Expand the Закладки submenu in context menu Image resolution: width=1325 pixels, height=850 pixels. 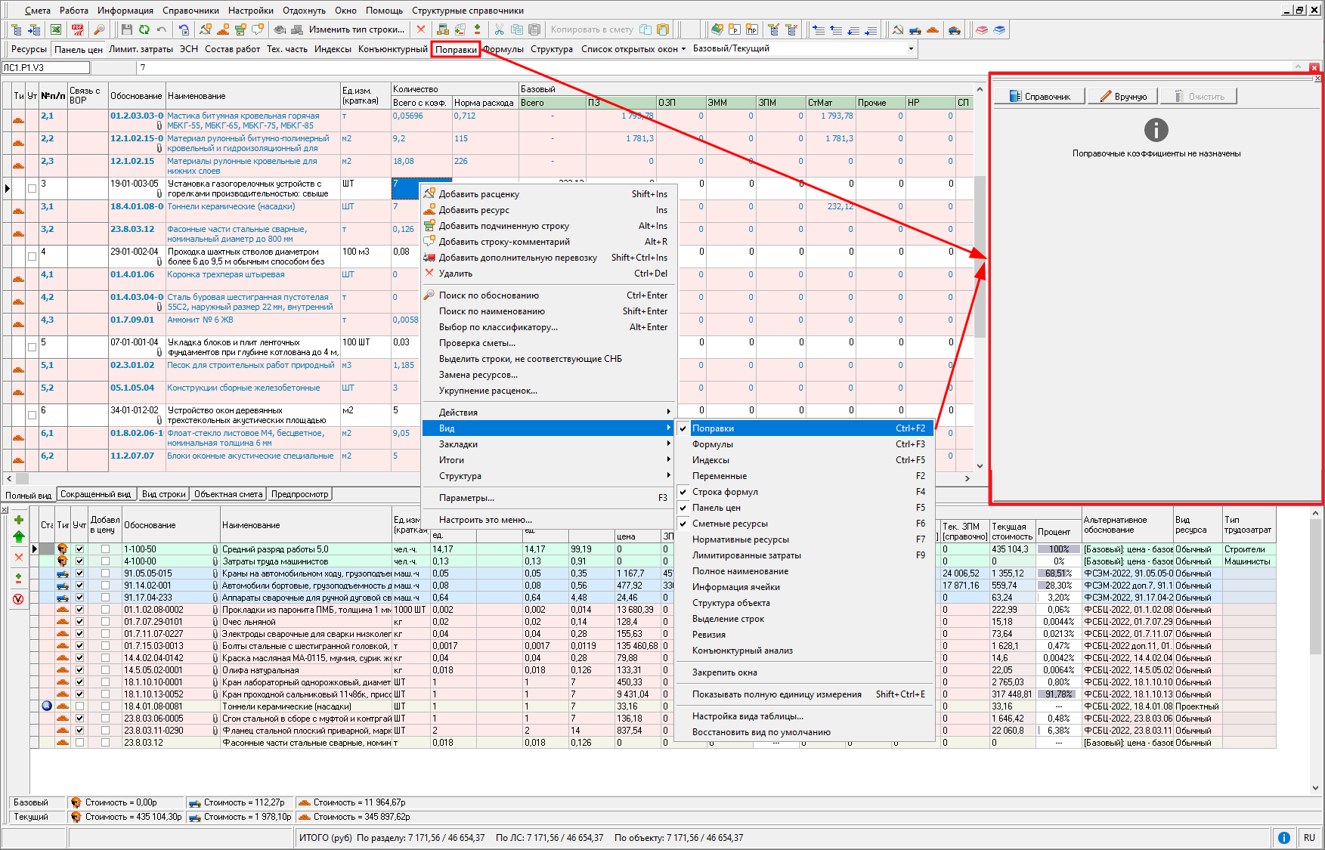pyautogui.click(x=549, y=444)
